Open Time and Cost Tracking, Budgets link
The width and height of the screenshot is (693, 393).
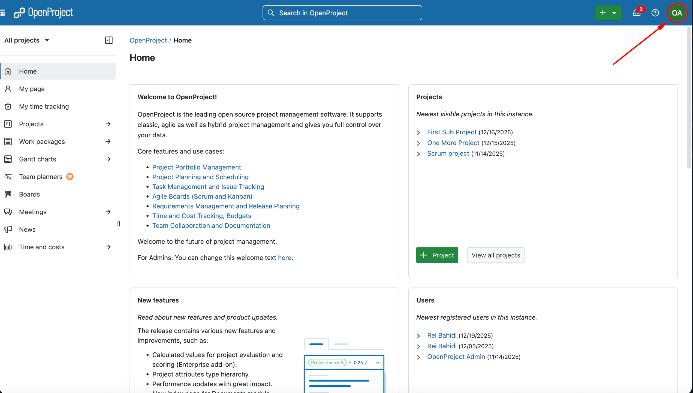(x=202, y=216)
